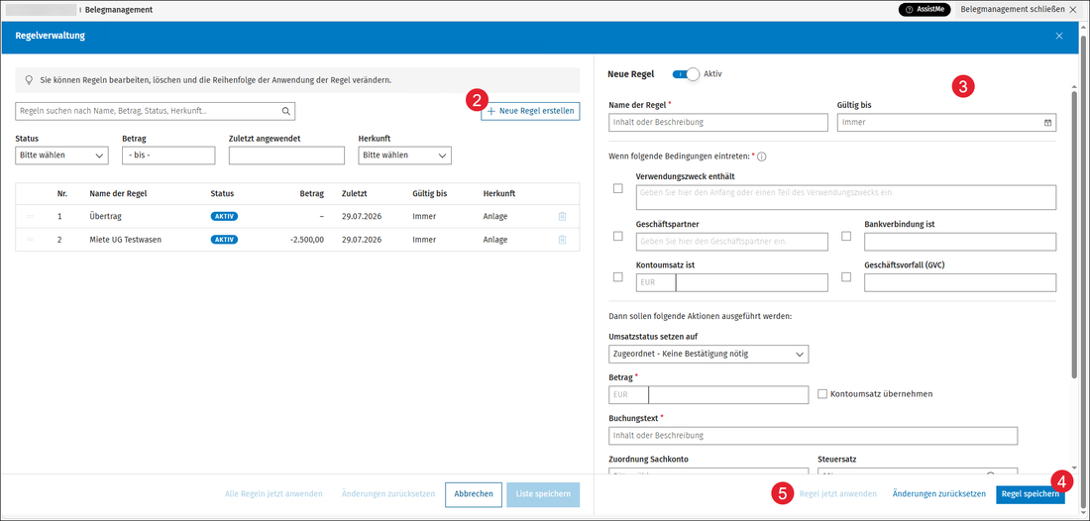Select the rule row named Übertrag
The width and height of the screenshot is (1090, 521).
coord(297,217)
